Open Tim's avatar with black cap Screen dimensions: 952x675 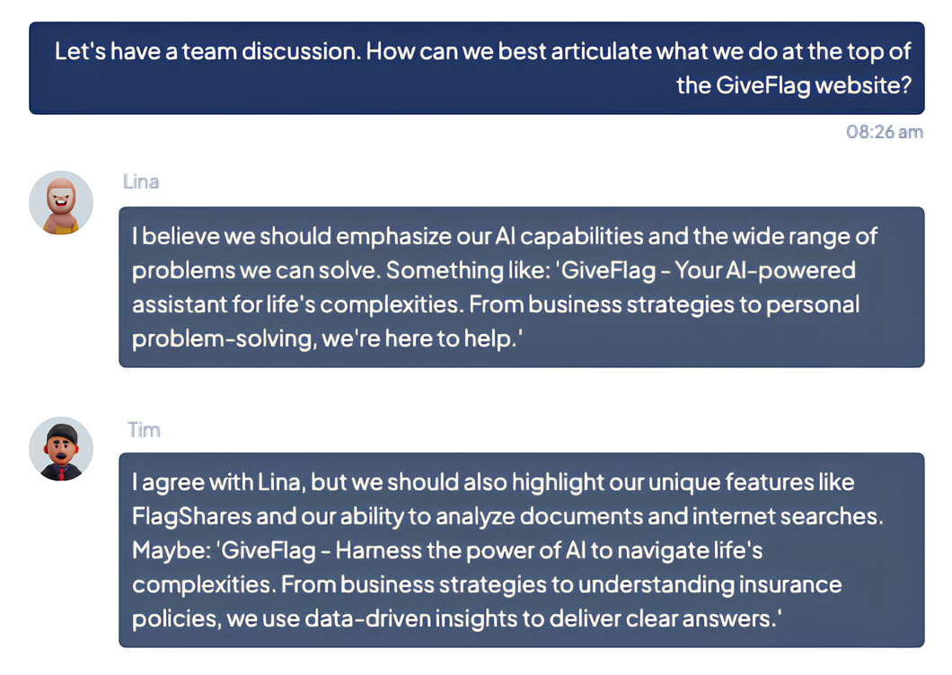coord(61,449)
